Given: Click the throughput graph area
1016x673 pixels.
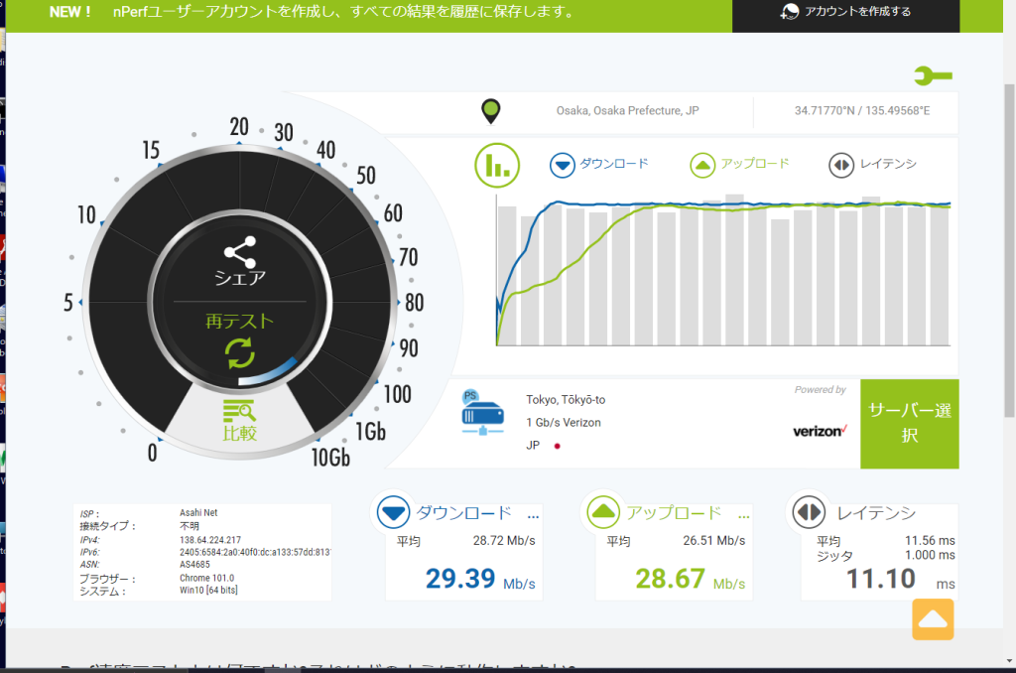Looking at the screenshot, I should coord(723,271).
